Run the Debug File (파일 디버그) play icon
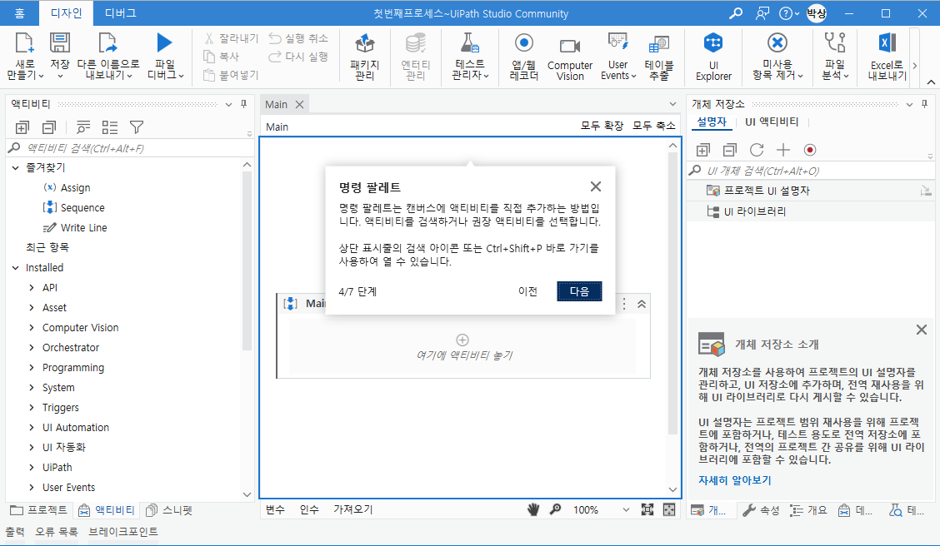The image size is (940, 546). (164, 42)
